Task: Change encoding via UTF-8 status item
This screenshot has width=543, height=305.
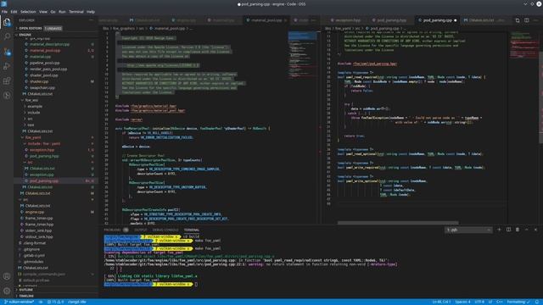Action: [479, 302]
